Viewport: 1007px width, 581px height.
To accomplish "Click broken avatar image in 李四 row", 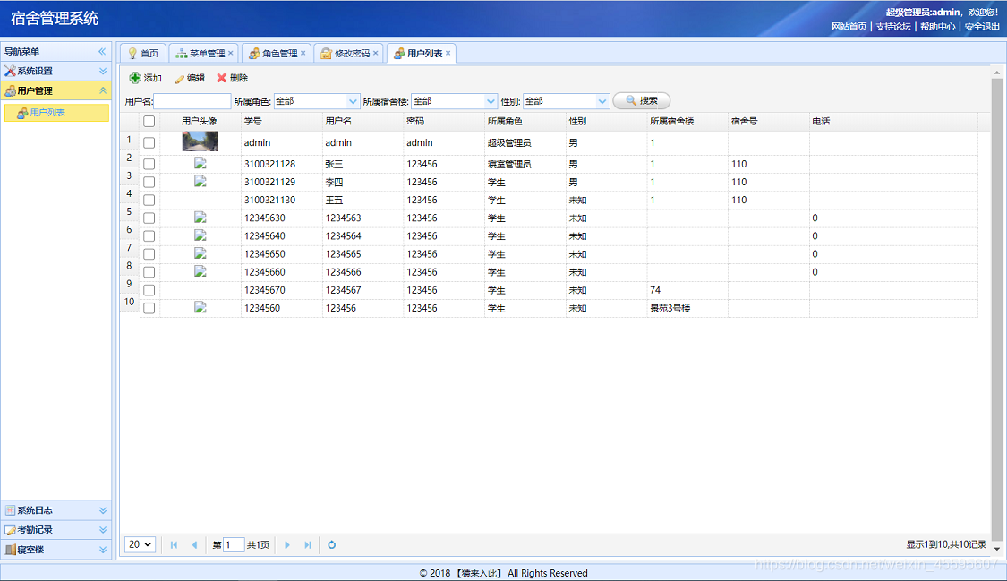I will pos(201,182).
